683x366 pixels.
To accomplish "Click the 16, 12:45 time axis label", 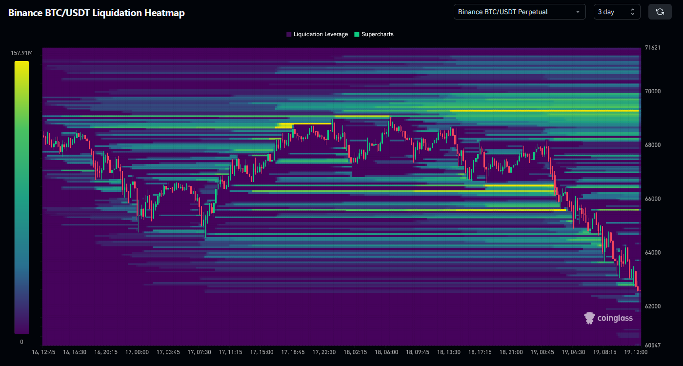I will point(43,352).
